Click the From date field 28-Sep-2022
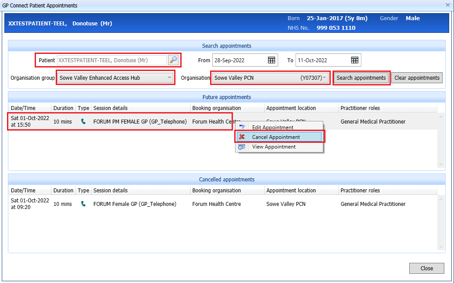The height and width of the screenshot is (283, 454). [x=239, y=60]
